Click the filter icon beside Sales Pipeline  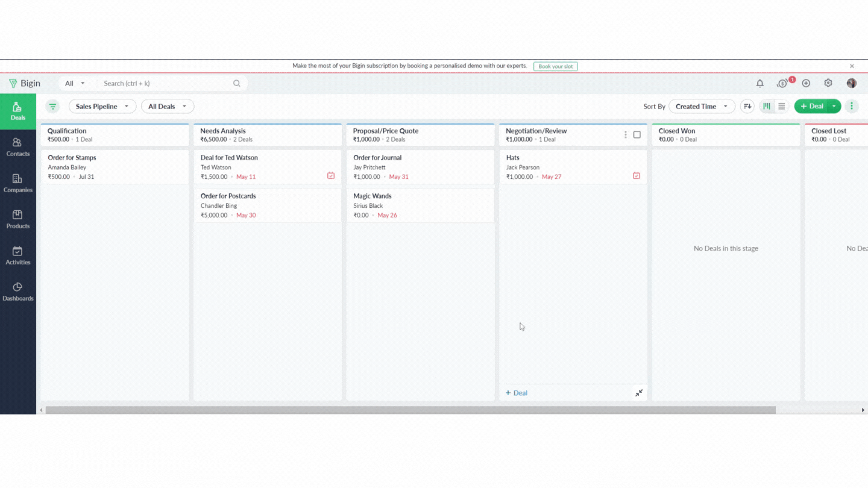click(52, 107)
